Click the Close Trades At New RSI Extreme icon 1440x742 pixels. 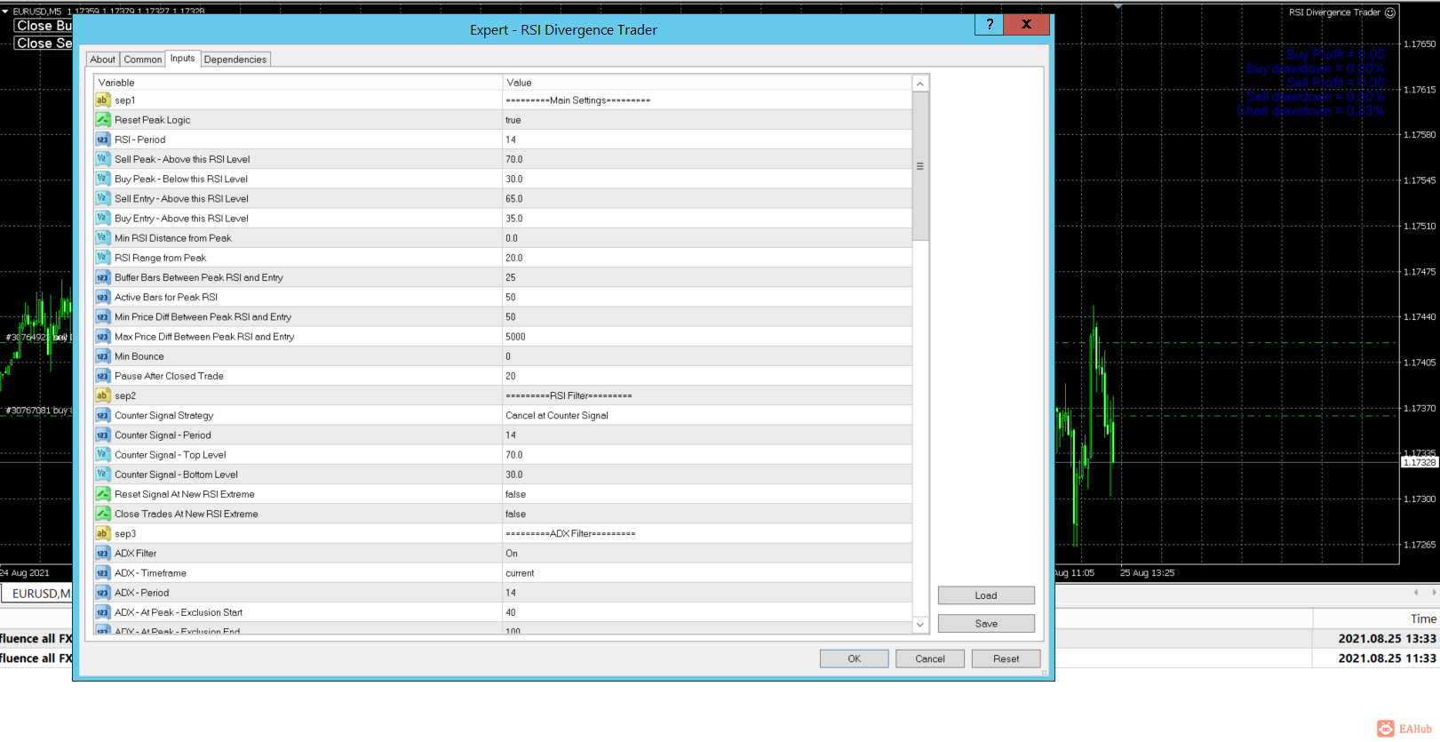point(103,514)
